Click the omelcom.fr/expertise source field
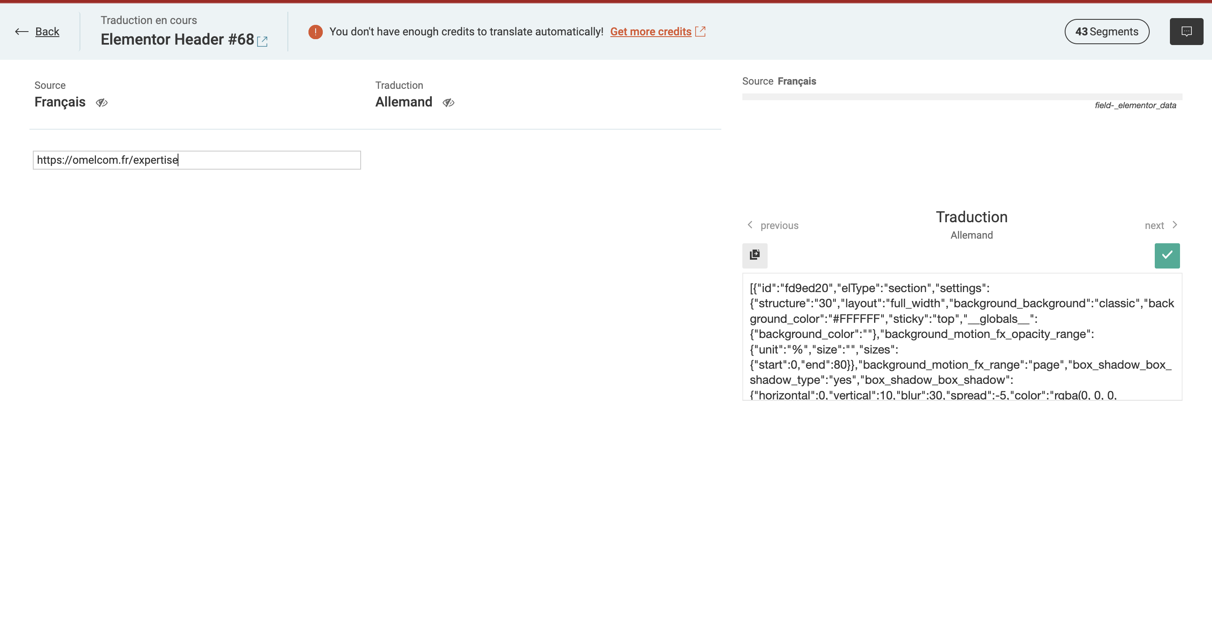Screen dimensions: 1212x617 click(x=197, y=160)
